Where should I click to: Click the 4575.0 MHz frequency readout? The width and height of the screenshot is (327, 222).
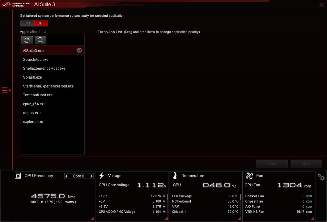click(x=53, y=196)
